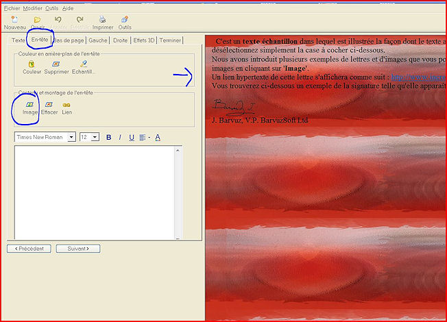Click the Outils toolbar icon
The image size is (447, 322).
pos(125,19)
